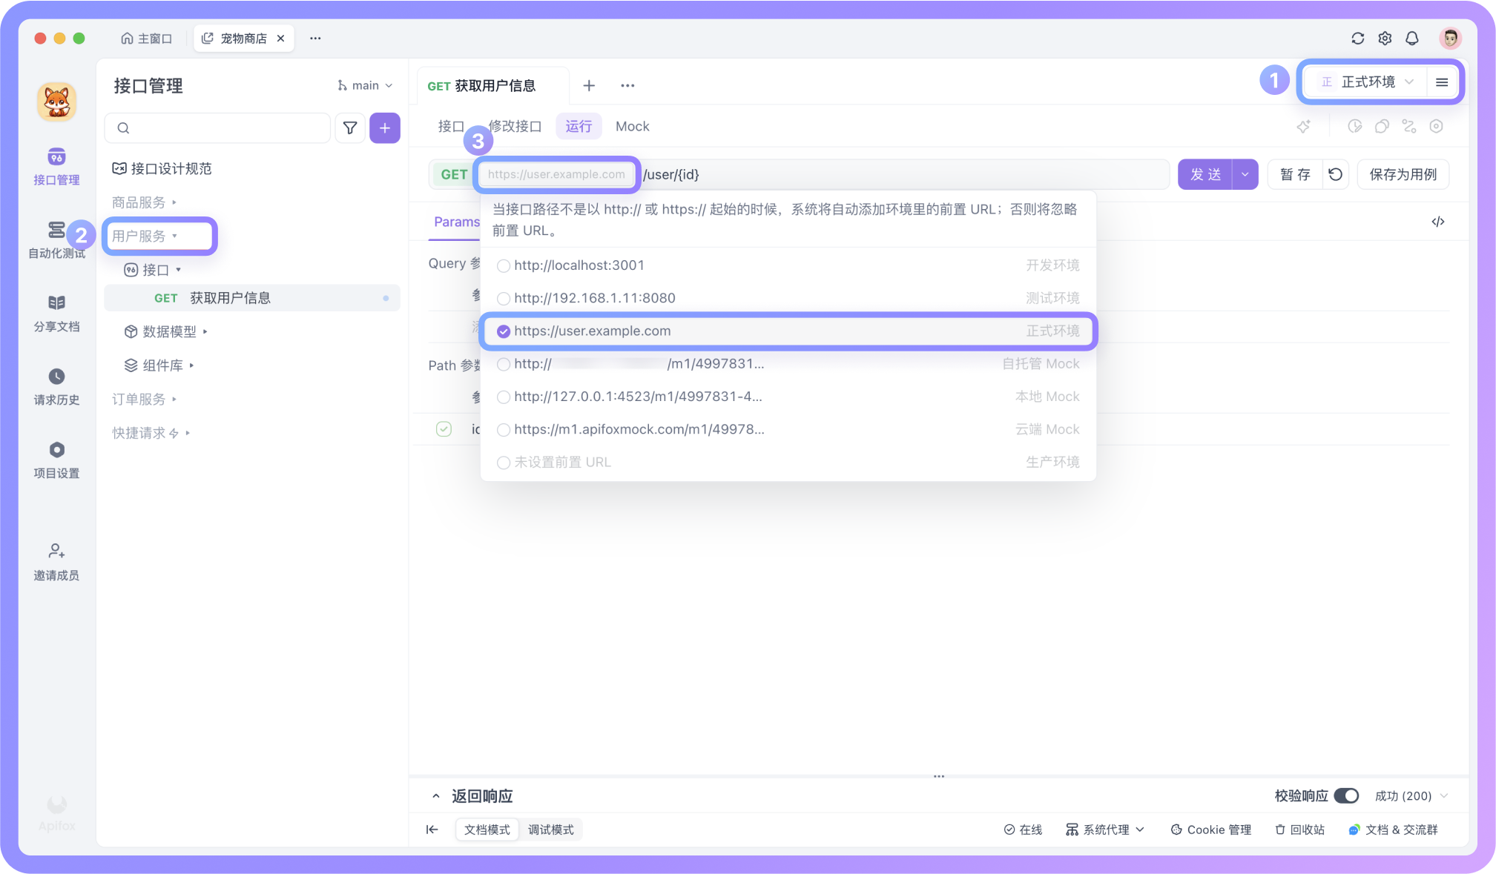Click the filter funnel icon
The width and height of the screenshot is (1496, 874).
point(350,128)
